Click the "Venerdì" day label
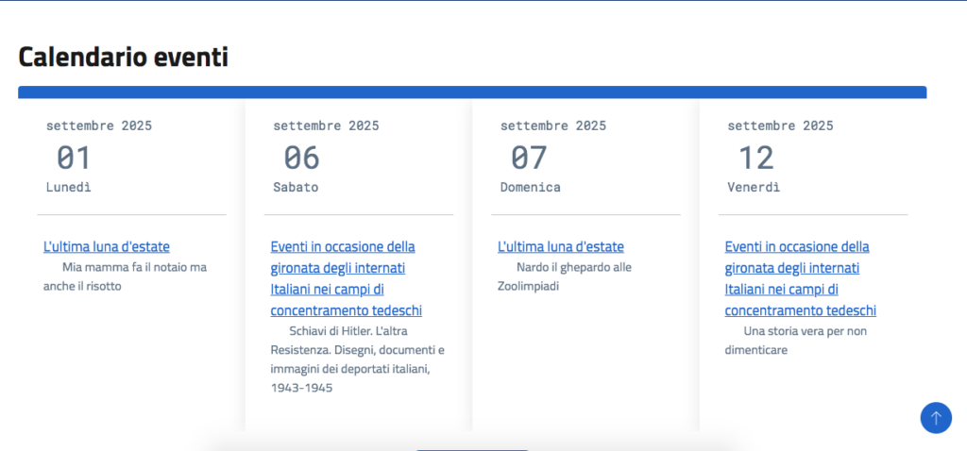Screen dimensions: 967x451 [x=754, y=187]
